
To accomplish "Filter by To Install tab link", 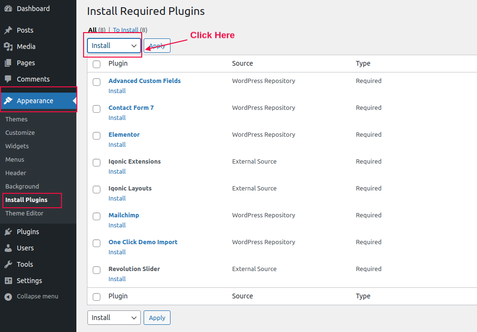I will (126, 30).
